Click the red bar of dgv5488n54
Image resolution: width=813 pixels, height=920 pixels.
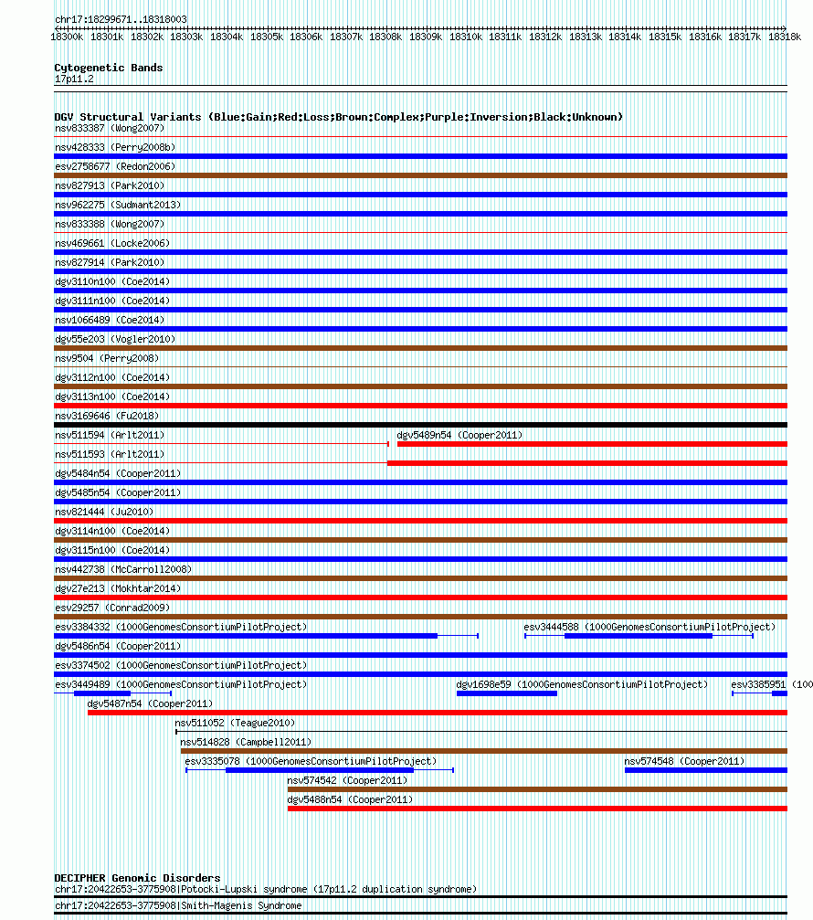(537, 809)
